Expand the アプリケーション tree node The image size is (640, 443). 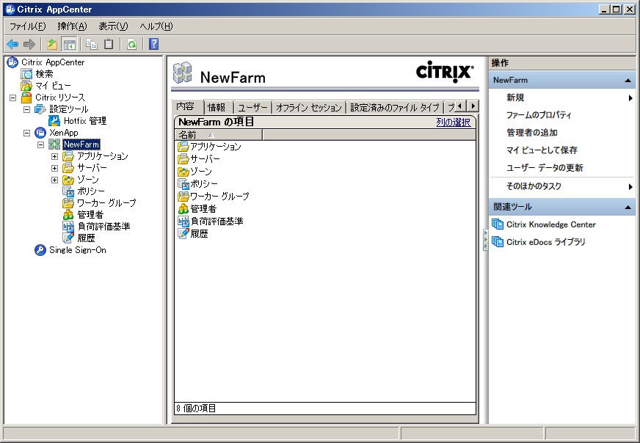(x=54, y=156)
